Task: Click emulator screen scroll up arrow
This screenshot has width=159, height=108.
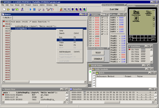Action: [x=154, y=18]
